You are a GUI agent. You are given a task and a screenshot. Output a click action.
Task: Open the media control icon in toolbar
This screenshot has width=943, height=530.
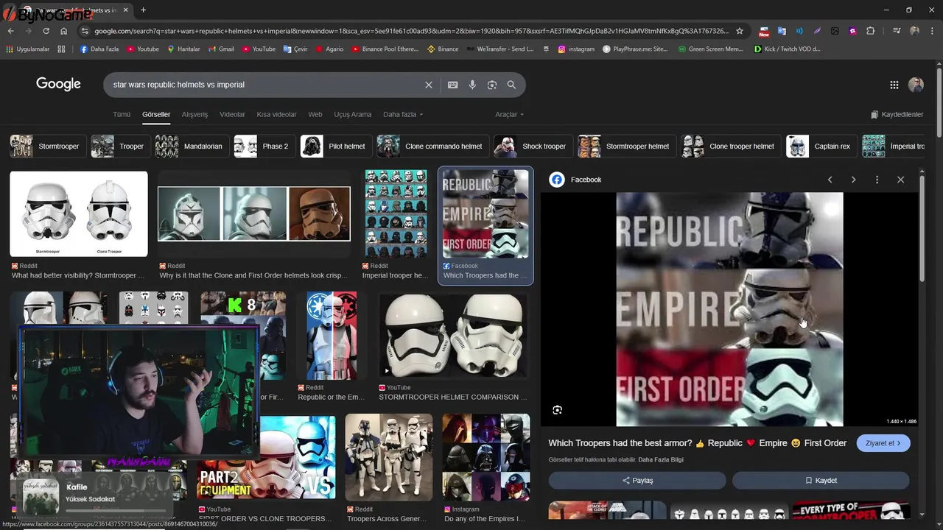pos(896,31)
